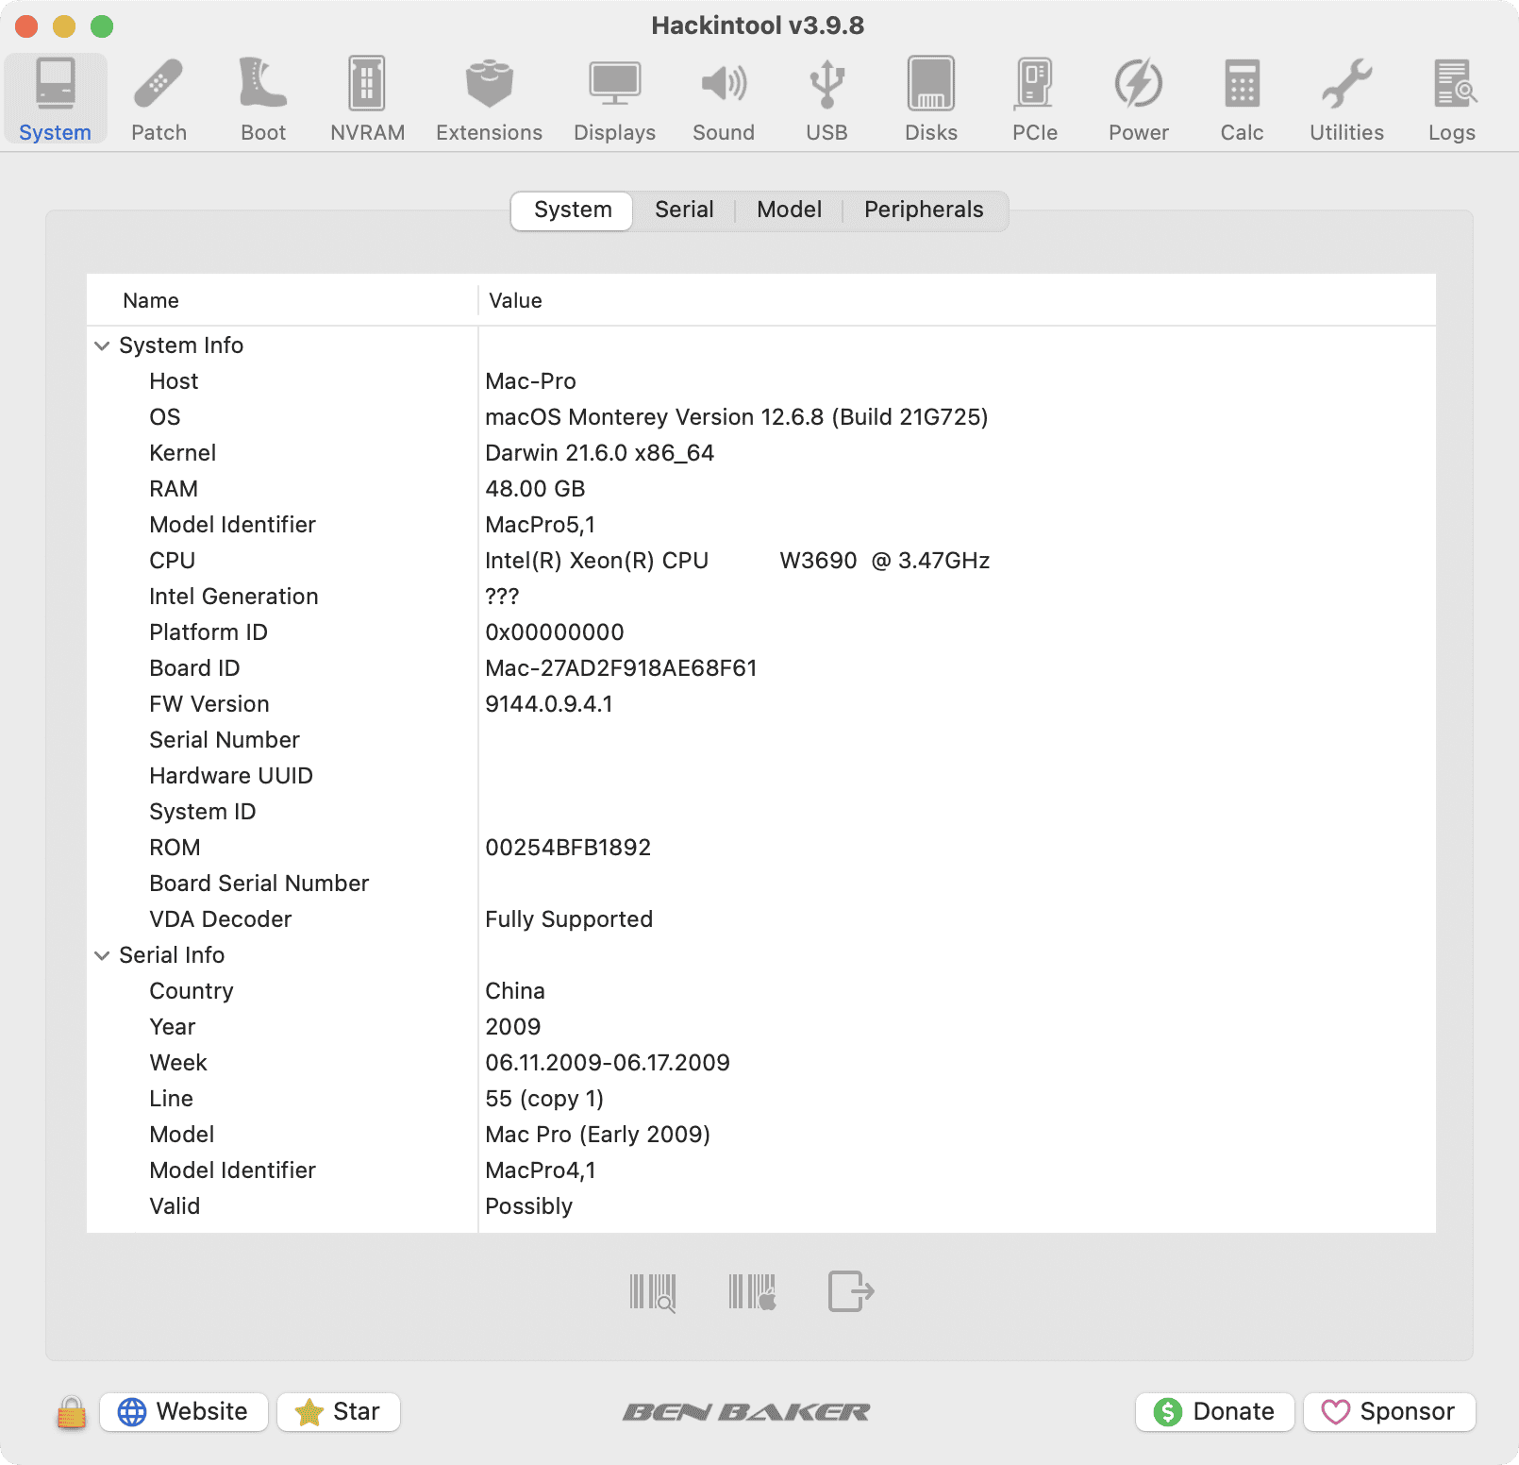The width and height of the screenshot is (1519, 1465).
Task: Click the barcode Apple serial icon
Action: (752, 1291)
